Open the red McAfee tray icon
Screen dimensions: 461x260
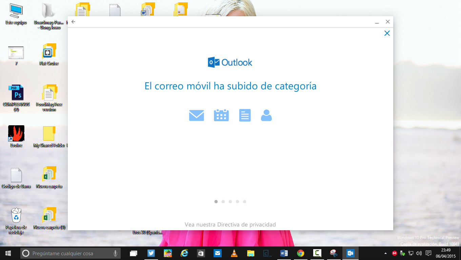tap(394, 253)
